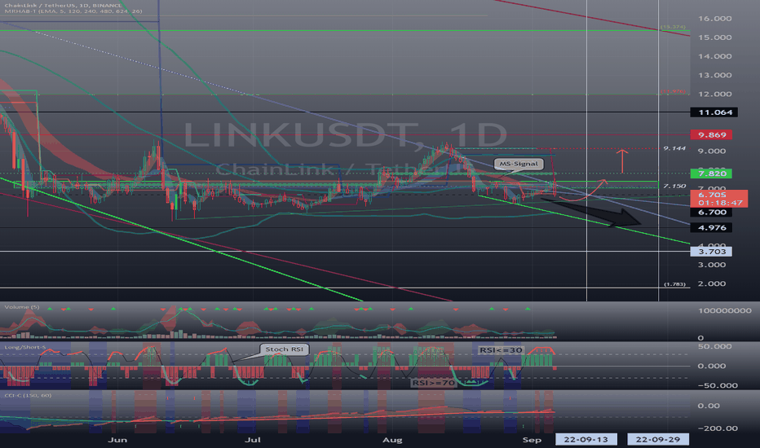
Task: Click the 16.000 price axis tick
Action: coord(714,19)
